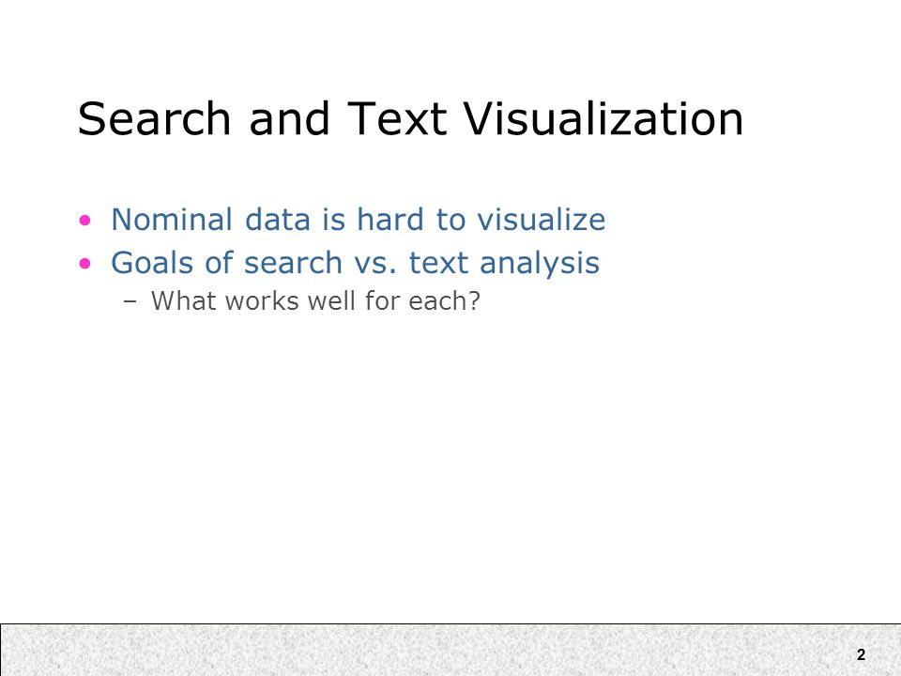
Task: Click the slide title 'Search and Text Visualization'
Action: tap(410, 118)
